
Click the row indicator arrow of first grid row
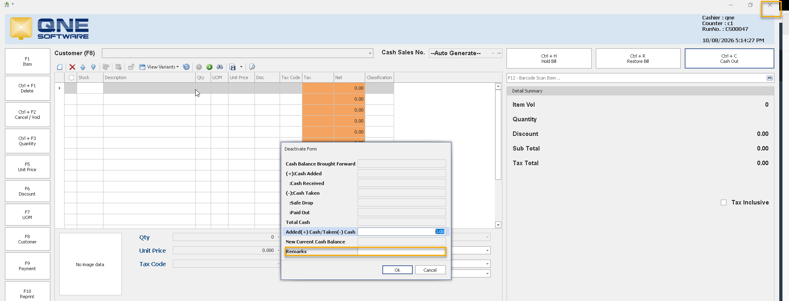pos(60,88)
